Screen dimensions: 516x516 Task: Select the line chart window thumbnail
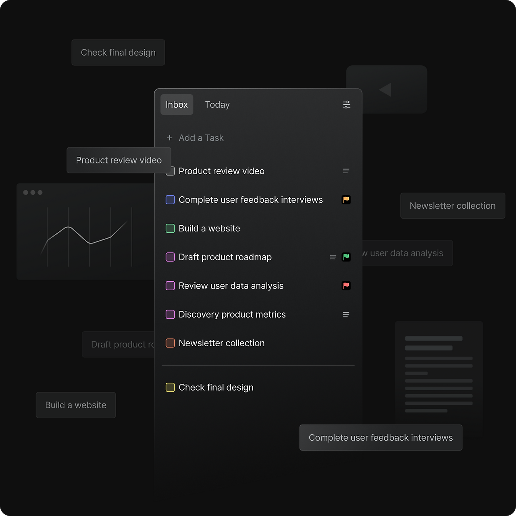85,232
